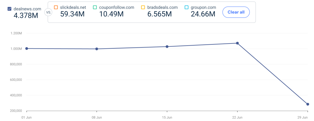Click the Clear all button
Image resolution: width=314 pixels, height=121 pixels.
pos(236,12)
